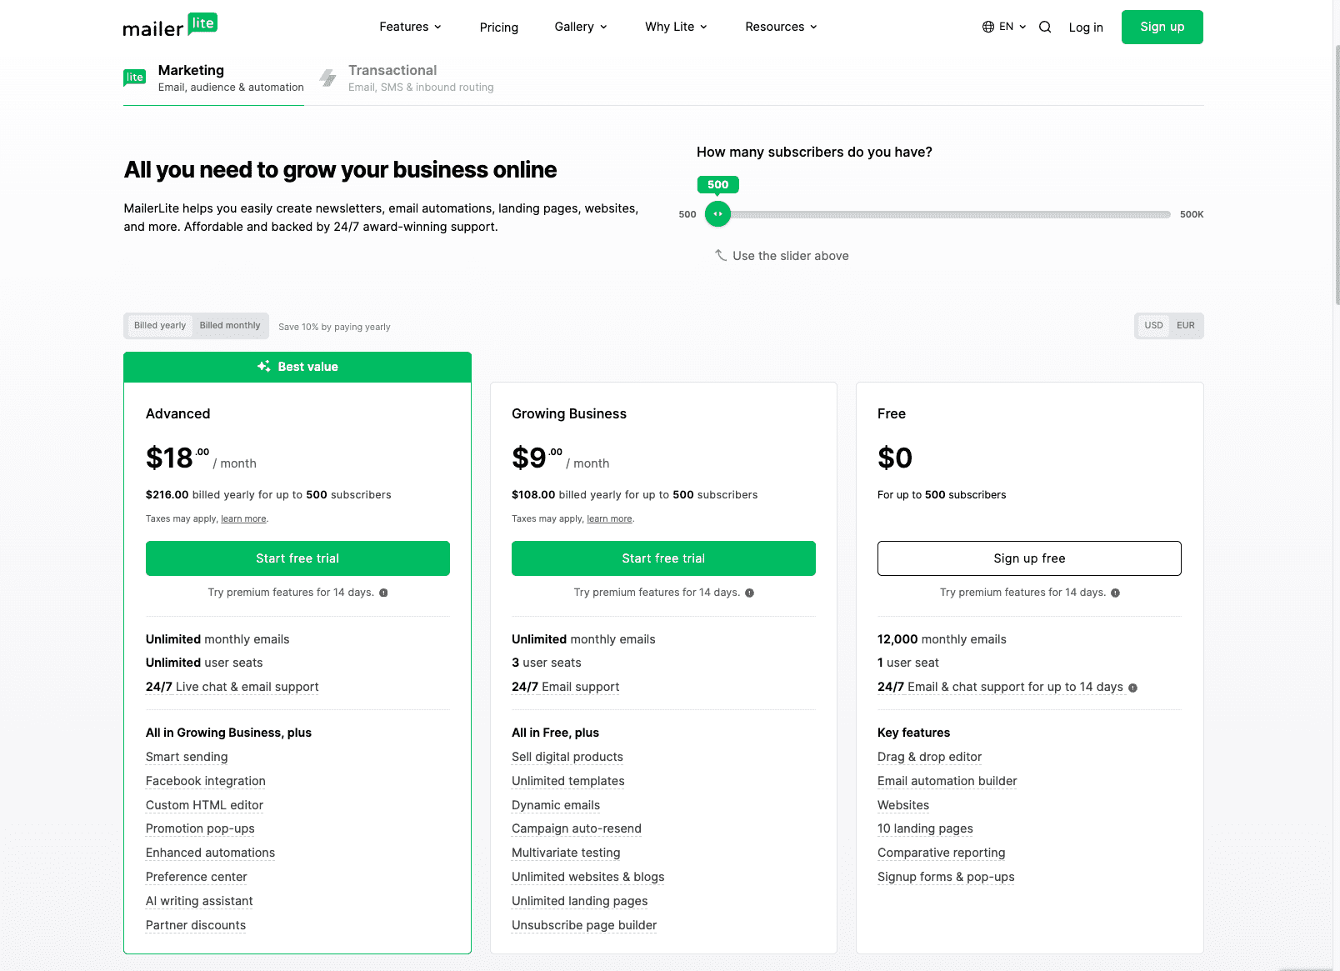The image size is (1340, 971).
Task: Select EUR currency option
Action: pos(1185,326)
